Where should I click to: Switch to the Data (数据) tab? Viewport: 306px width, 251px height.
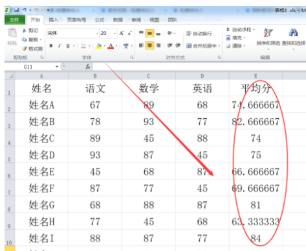[x=118, y=20]
